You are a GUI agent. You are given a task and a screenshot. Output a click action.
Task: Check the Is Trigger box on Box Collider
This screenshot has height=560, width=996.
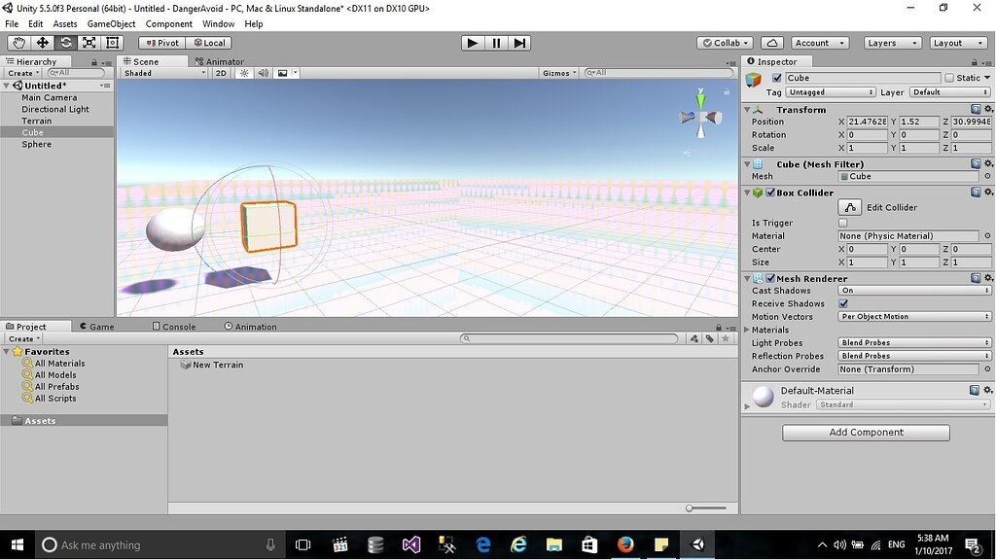tap(842, 222)
